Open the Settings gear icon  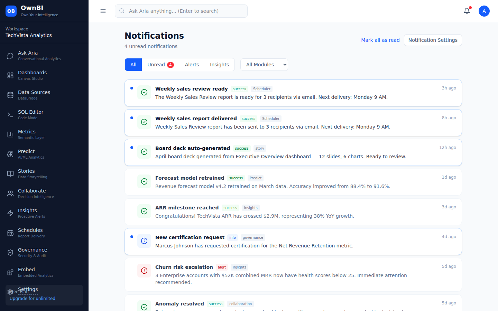click(10, 292)
